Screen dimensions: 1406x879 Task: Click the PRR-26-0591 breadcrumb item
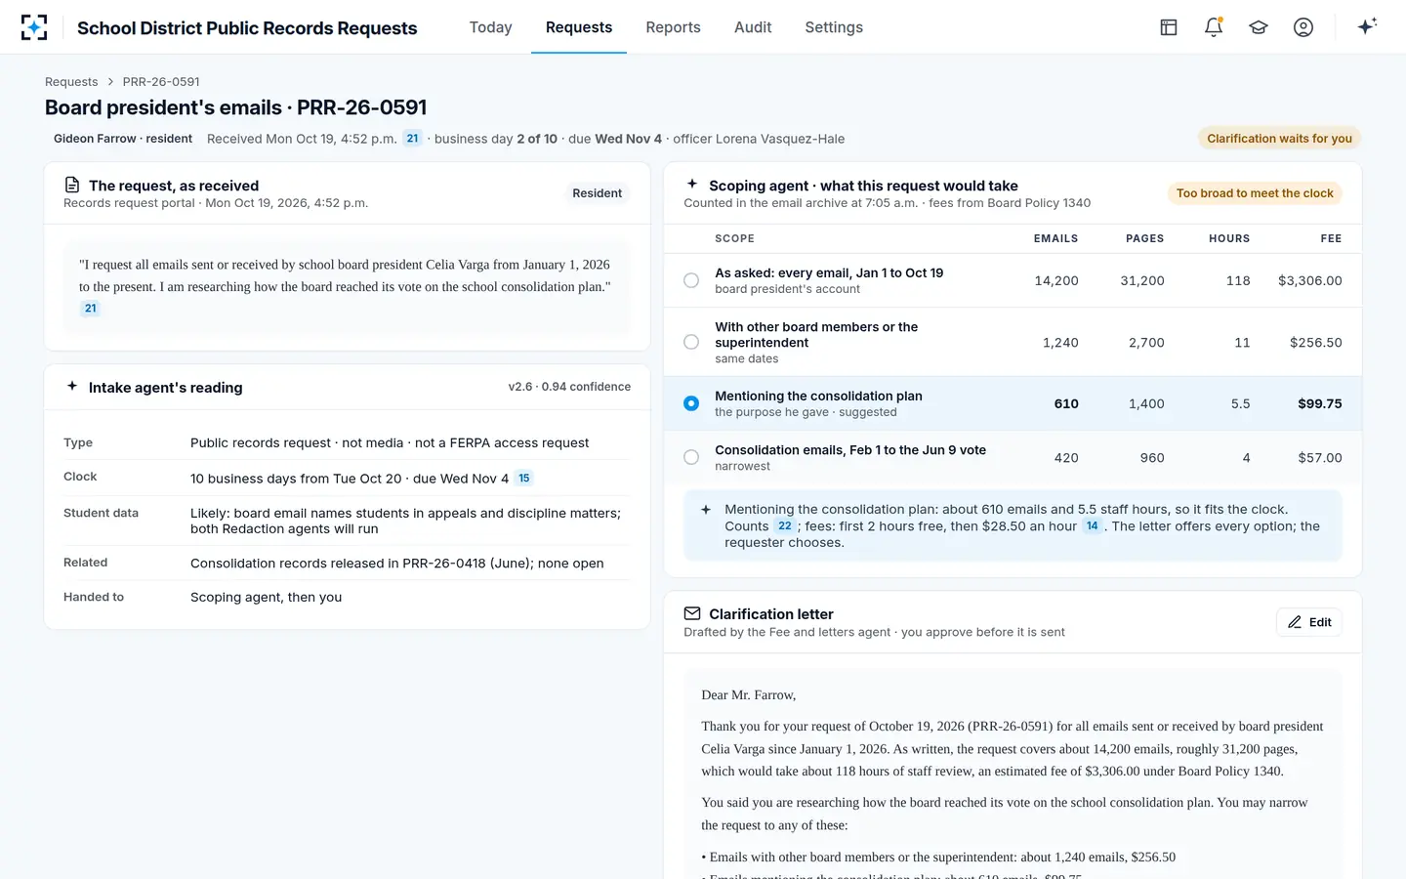click(161, 82)
